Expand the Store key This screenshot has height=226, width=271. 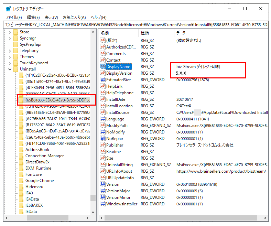coord(10,32)
